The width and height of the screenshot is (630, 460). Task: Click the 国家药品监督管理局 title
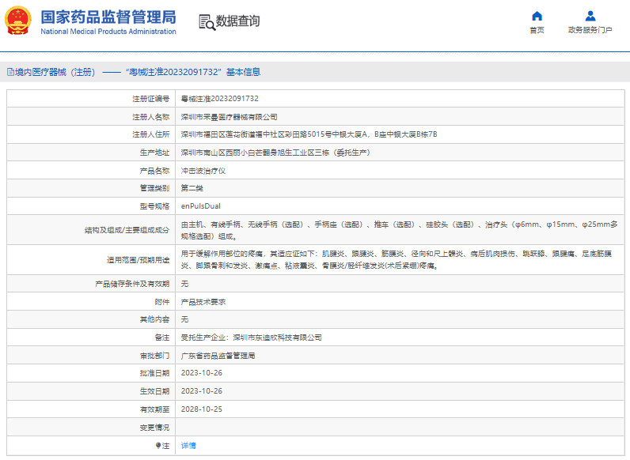pyautogui.click(x=108, y=17)
